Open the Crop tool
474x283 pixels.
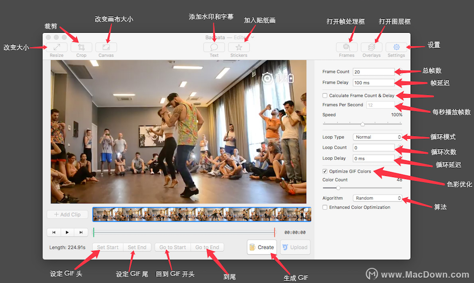pyautogui.click(x=81, y=47)
